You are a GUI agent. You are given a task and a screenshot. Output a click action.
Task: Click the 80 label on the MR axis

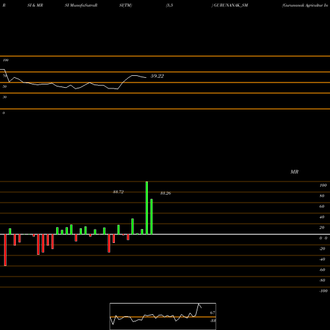[x=322, y=196]
